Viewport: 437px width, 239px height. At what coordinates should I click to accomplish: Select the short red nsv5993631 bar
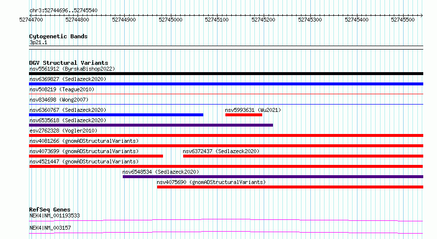click(244, 115)
